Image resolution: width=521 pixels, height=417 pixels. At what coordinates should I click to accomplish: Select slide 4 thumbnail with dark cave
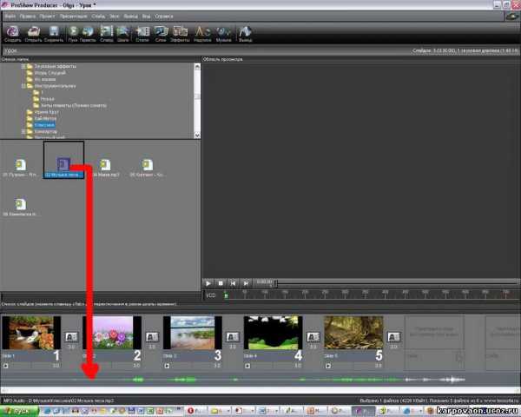274,333
